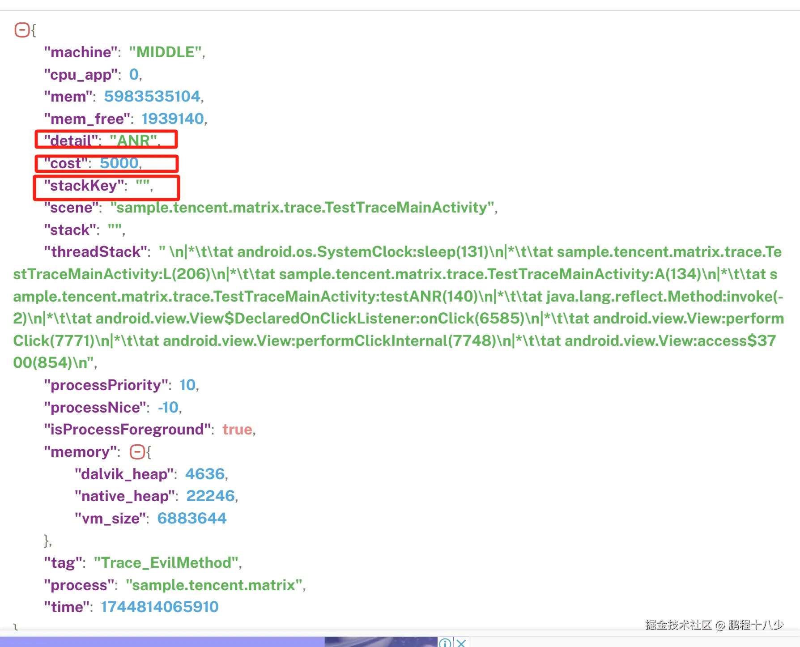
Task: Select the "MIDDLE" value
Action: tap(166, 52)
